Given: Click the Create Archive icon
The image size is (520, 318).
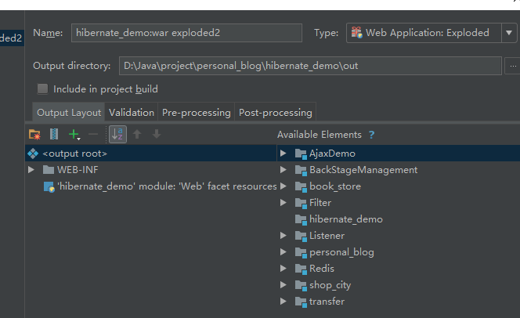Looking at the screenshot, I should [54, 135].
